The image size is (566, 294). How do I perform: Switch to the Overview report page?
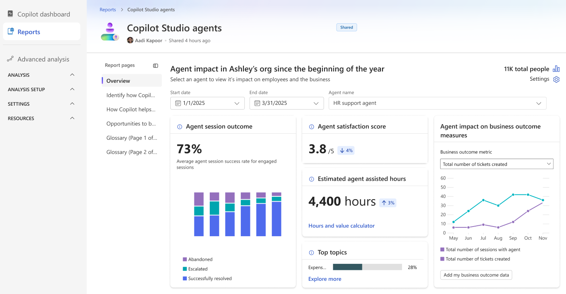pos(118,81)
